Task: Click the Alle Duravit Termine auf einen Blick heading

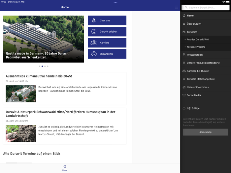Action: [32, 154]
